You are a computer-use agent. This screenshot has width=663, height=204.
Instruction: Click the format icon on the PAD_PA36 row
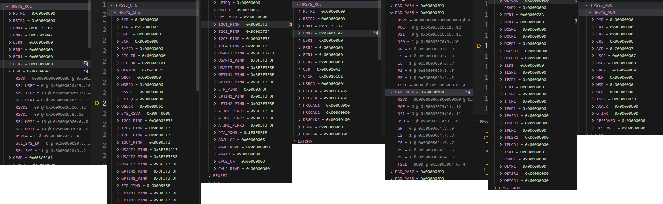pyautogui.click(x=467, y=92)
